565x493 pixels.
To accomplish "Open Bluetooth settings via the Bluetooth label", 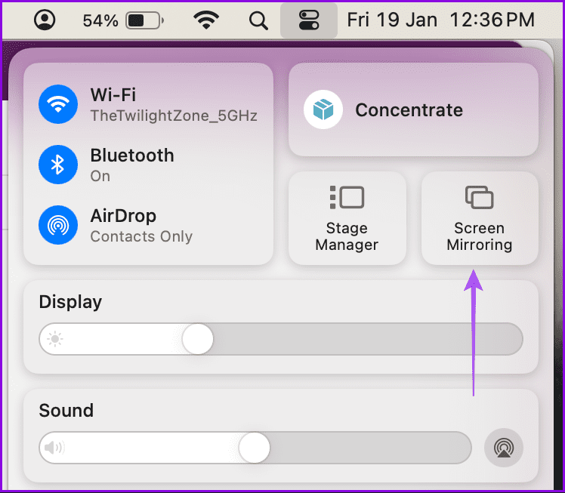I will [132, 156].
